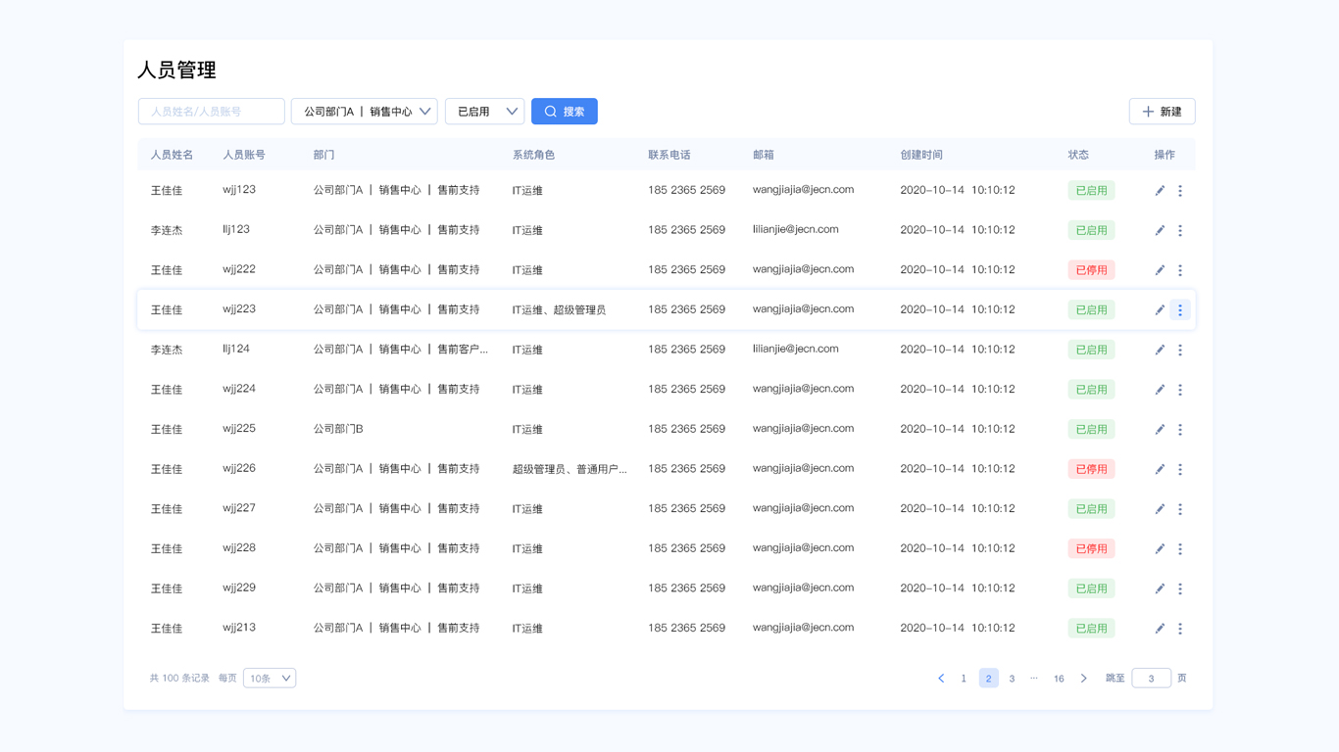The width and height of the screenshot is (1339, 752).
Task: Click the 新建 create button
Action: pos(1162,112)
